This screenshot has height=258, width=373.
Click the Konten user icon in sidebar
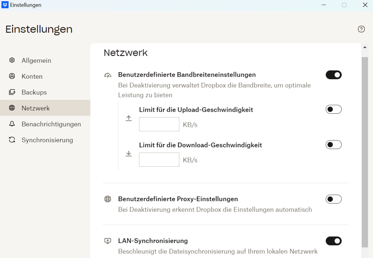(12, 76)
